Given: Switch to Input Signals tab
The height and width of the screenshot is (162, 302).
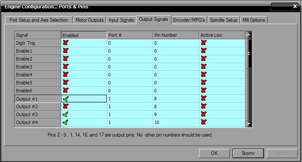Looking at the screenshot, I should point(121,20).
